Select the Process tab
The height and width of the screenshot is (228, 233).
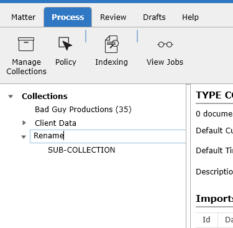[68, 17]
